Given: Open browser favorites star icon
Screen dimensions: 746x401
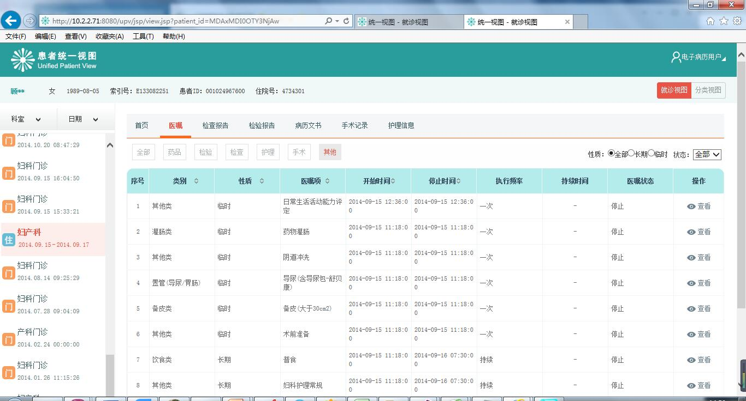Looking at the screenshot, I should coord(724,21).
